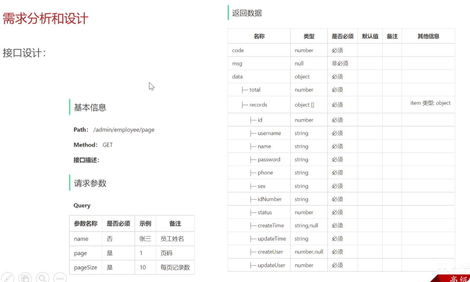This screenshot has width=470, height=282.
Task: Open the pen annotation tool
Action: pyautogui.click(x=7, y=278)
